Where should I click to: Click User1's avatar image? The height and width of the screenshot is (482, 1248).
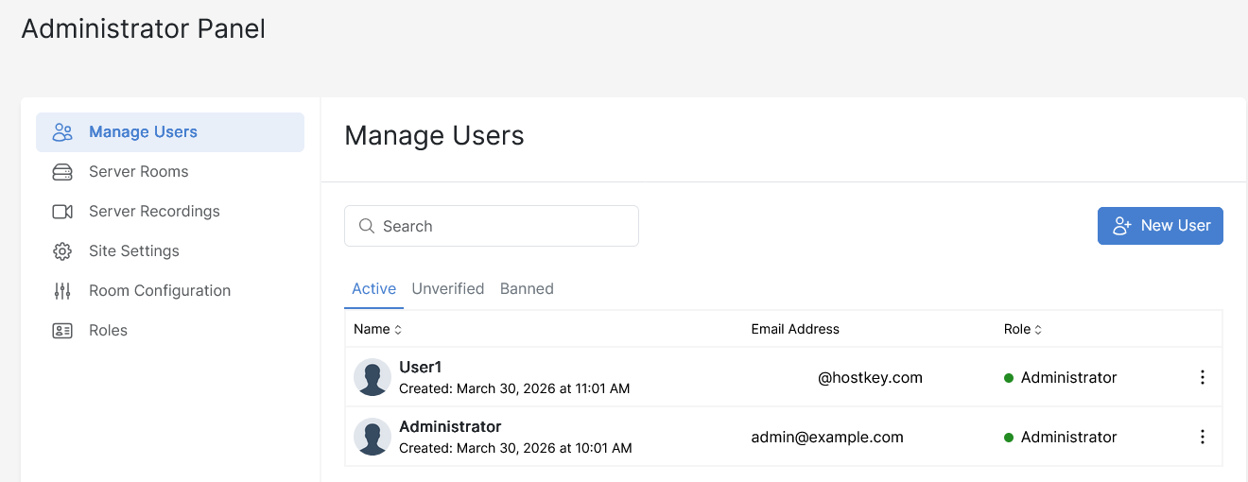tap(373, 377)
